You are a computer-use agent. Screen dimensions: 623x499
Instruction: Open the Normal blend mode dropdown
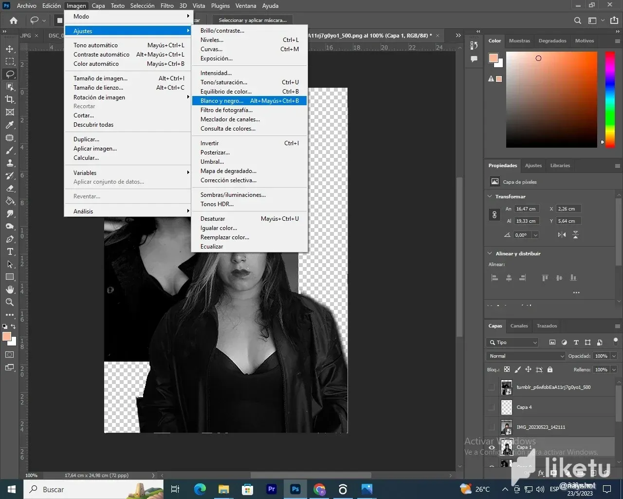526,356
